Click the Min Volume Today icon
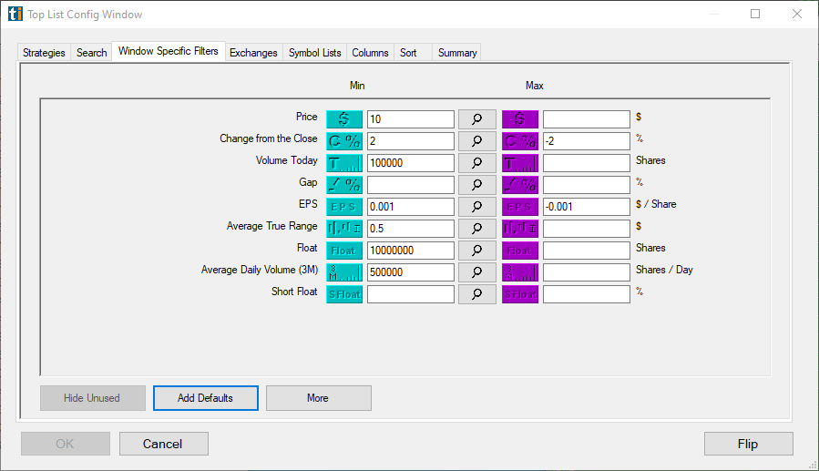 tap(344, 163)
